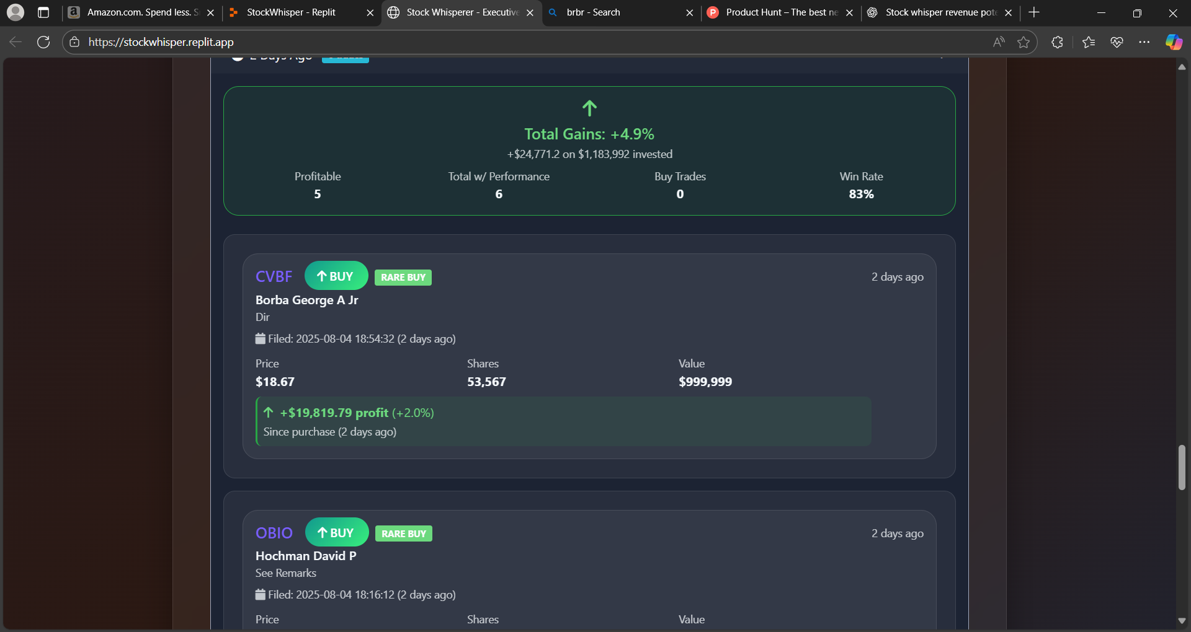
Task: Select insider name Hochman David P
Action: (306, 556)
